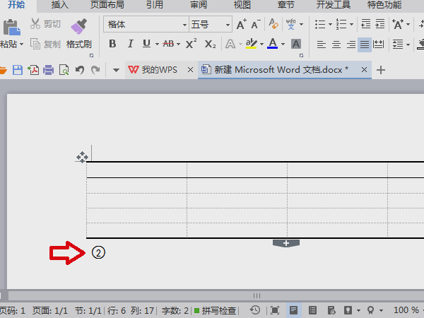Click the phonetic guide wén icon
The image size is (424, 318).
(x=291, y=24)
